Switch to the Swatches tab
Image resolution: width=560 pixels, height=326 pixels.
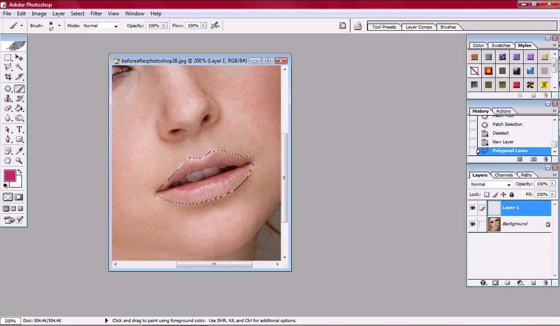[501, 45]
